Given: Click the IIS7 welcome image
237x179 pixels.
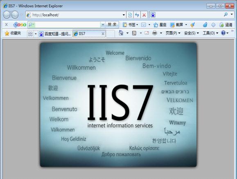Looking at the screenshot, I should coord(118,105).
